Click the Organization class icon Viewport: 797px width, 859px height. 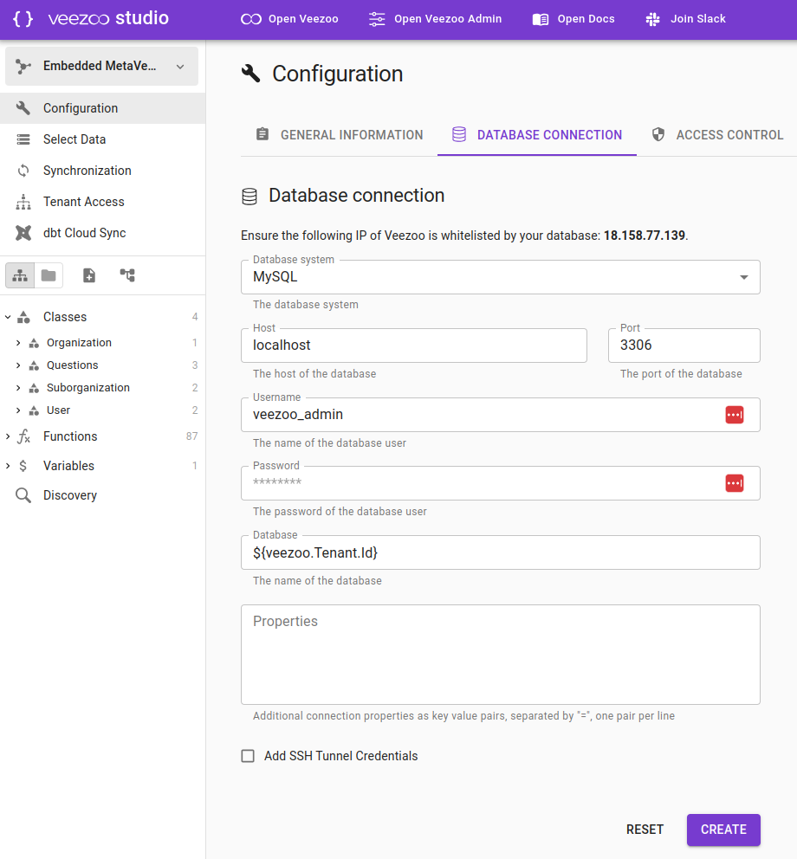click(x=34, y=343)
